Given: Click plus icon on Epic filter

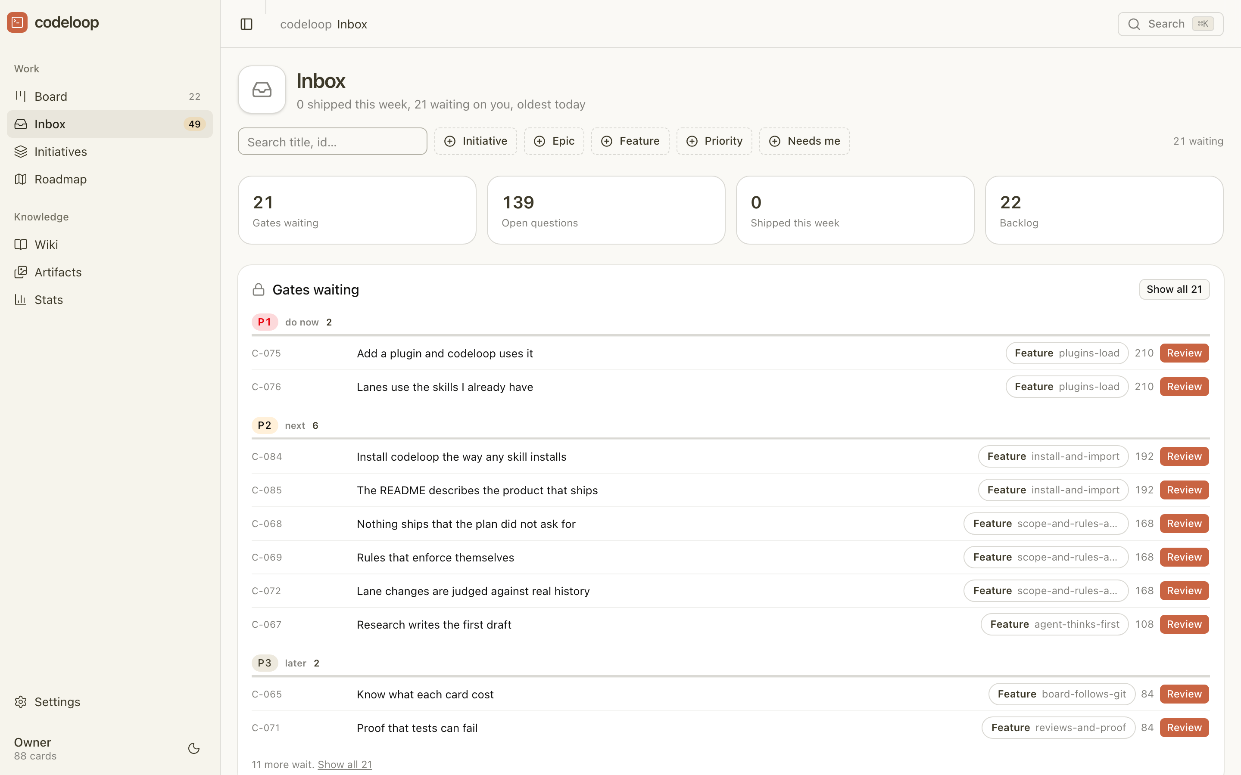Looking at the screenshot, I should [x=539, y=141].
